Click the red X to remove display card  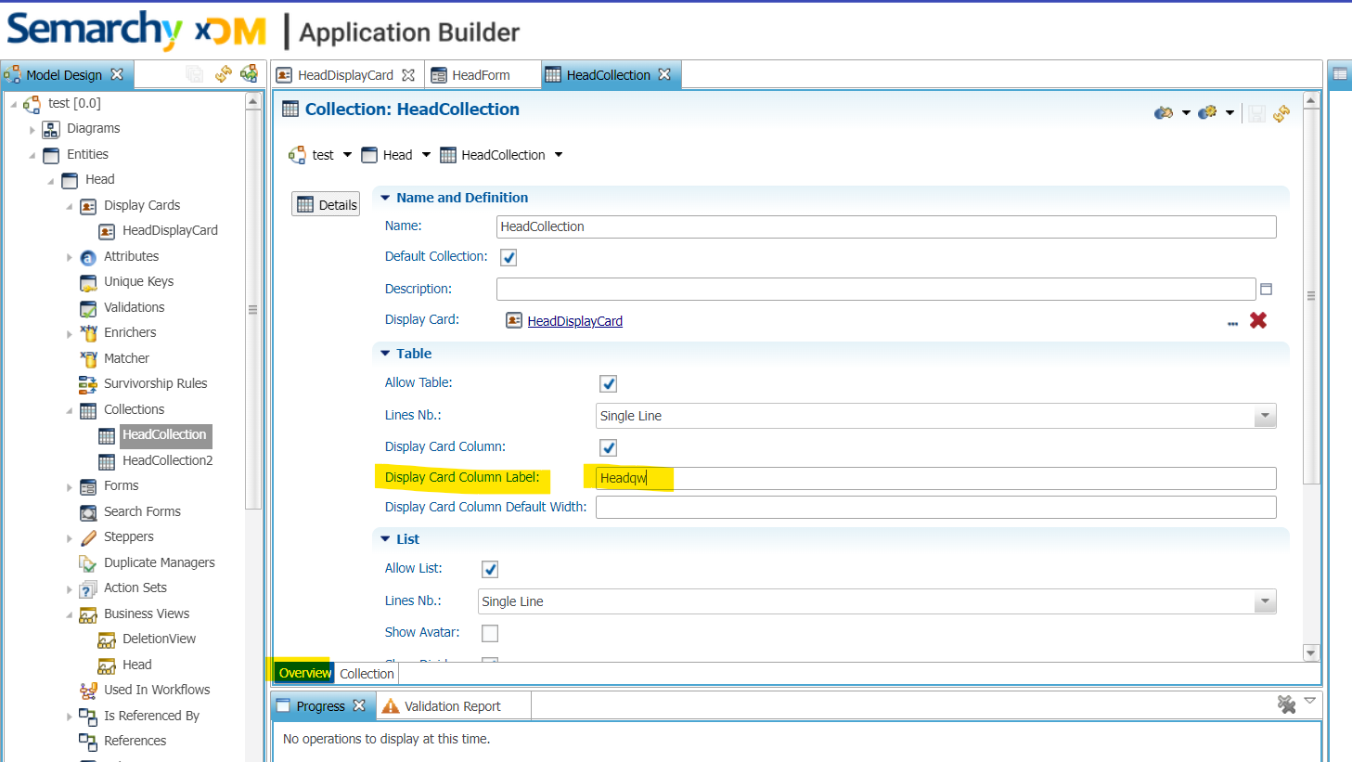coord(1258,320)
